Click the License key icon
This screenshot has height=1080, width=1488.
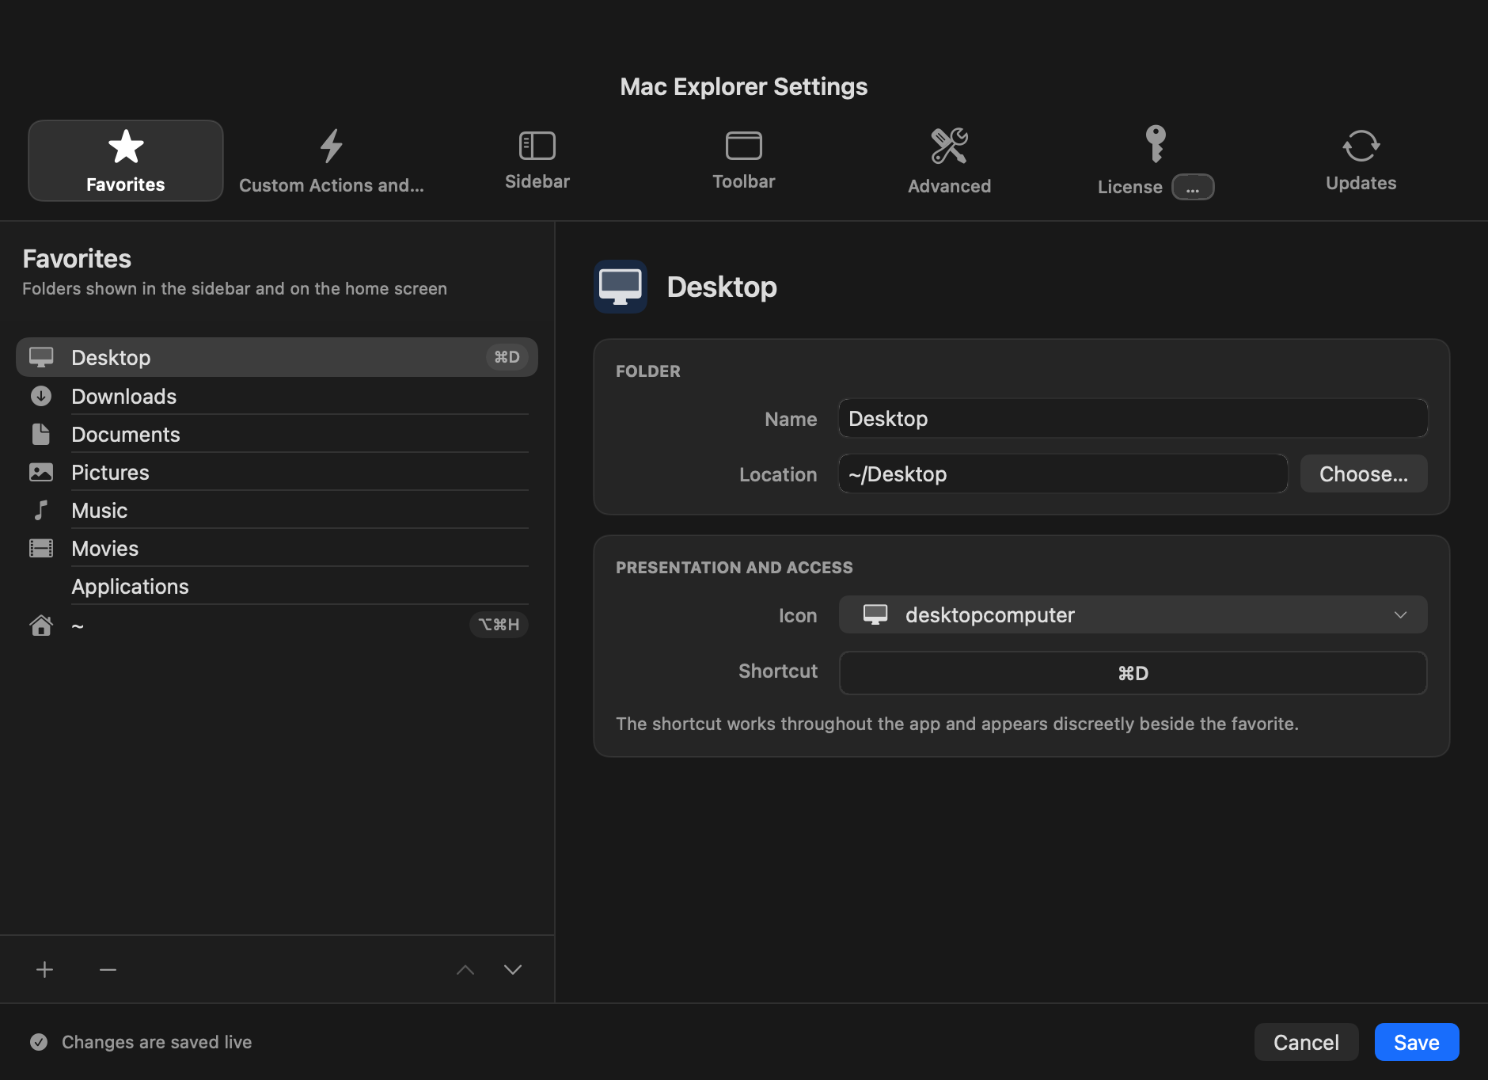(1156, 144)
